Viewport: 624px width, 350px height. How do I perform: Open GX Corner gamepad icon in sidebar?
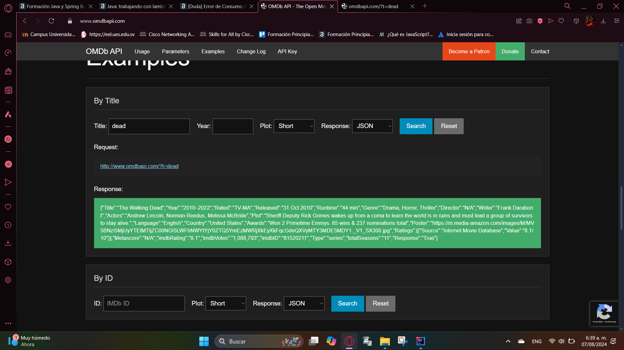click(x=8, y=35)
